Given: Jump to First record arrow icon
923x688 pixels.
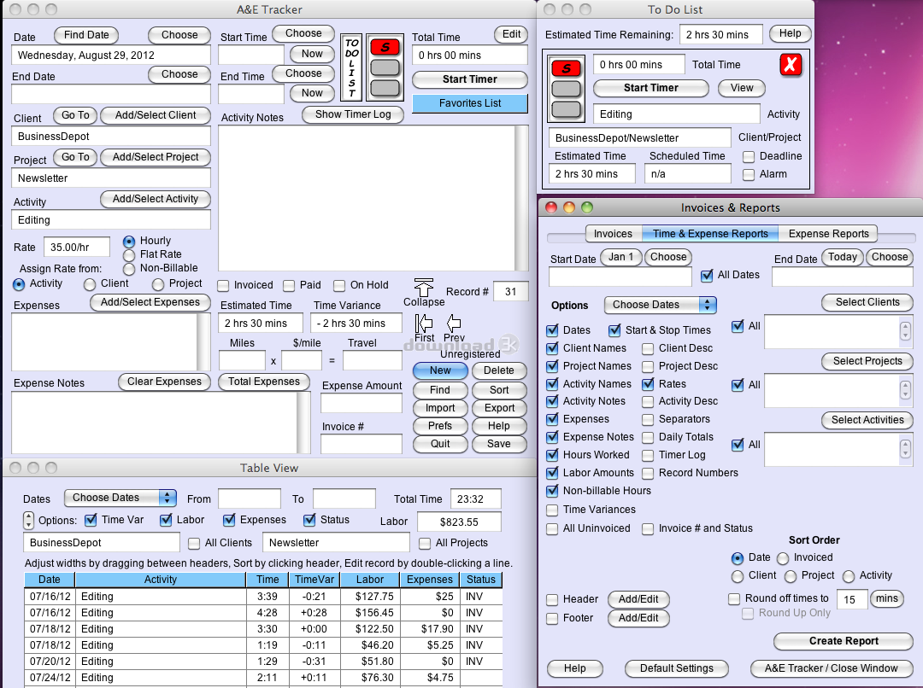Looking at the screenshot, I should (424, 323).
